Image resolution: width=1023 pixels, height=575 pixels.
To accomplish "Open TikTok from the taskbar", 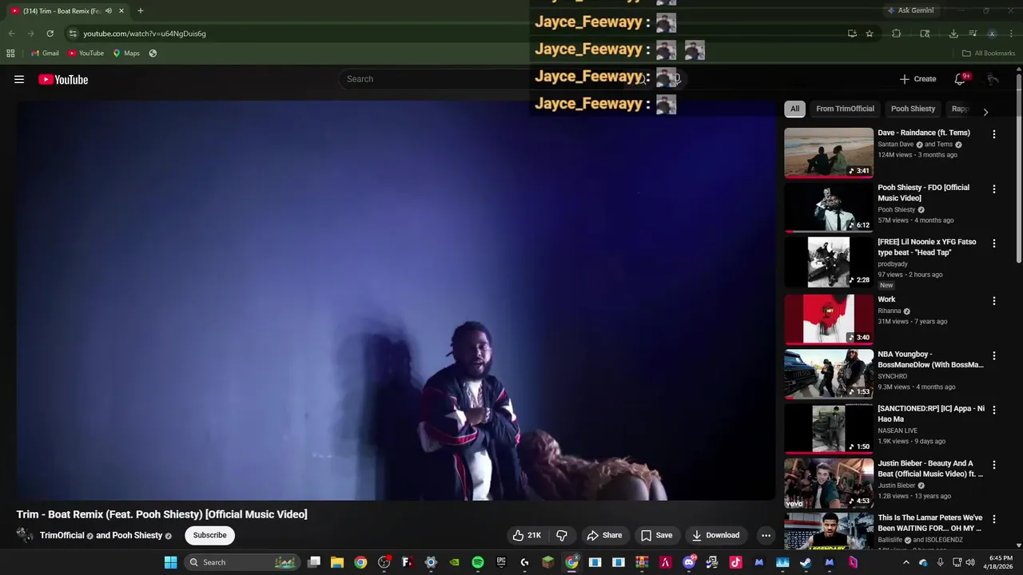I will point(735,562).
